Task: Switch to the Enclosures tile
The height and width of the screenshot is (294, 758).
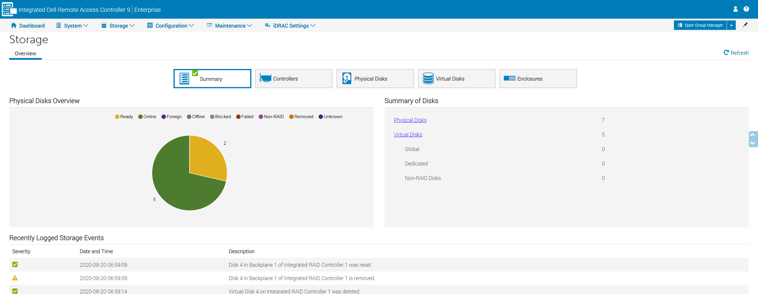Action: tap(538, 78)
